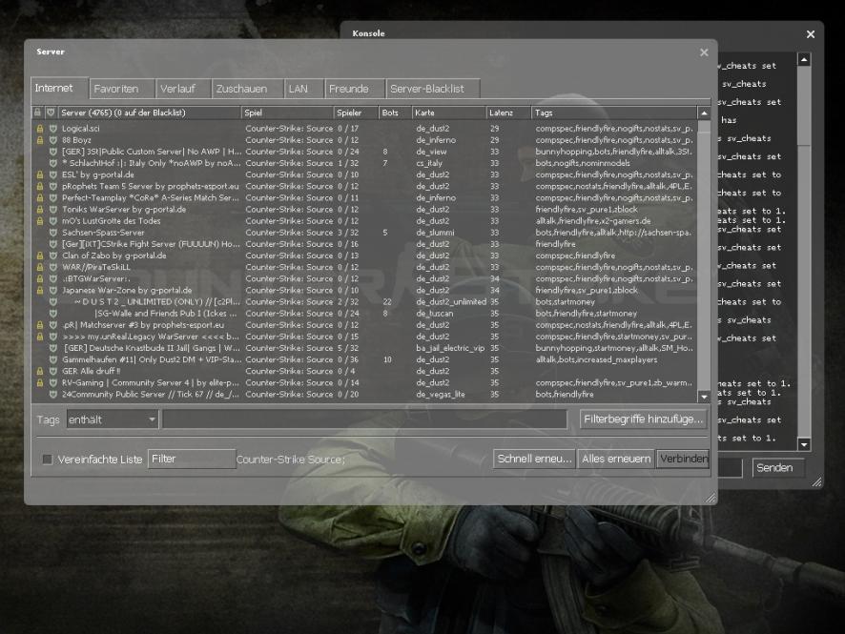Click the lock icon beside .pR| Matchserver #3
845x634 pixels.
[x=40, y=325]
